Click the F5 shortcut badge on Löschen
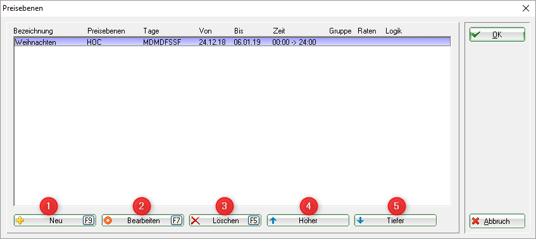536x239 pixels. pos(254,221)
